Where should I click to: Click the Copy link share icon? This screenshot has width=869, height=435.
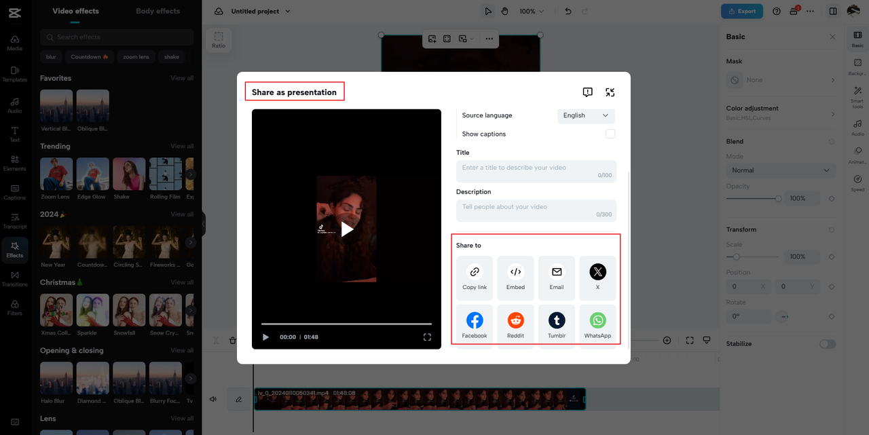tap(475, 272)
